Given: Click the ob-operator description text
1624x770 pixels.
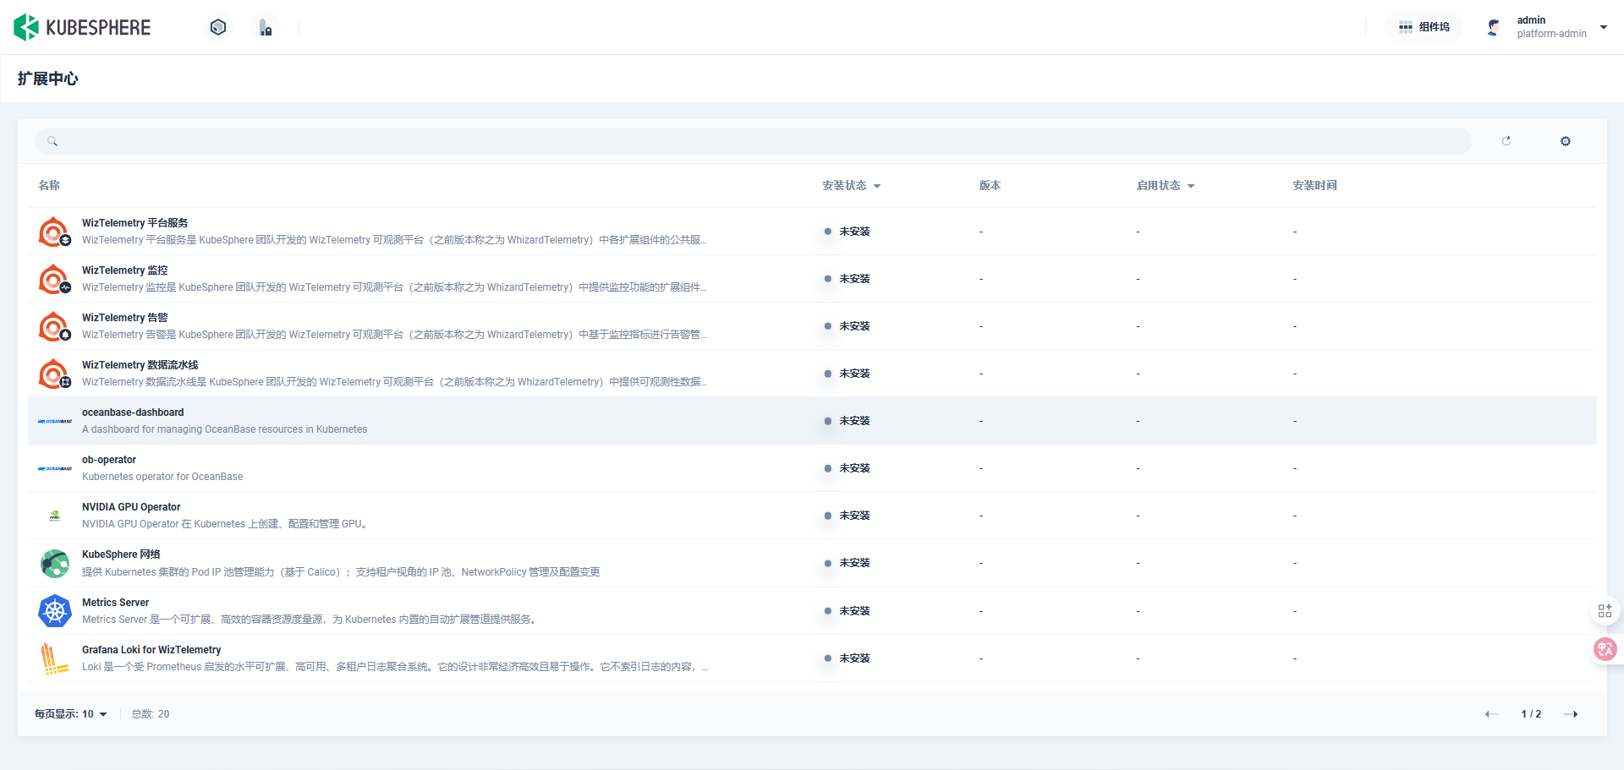Looking at the screenshot, I should pyautogui.click(x=162, y=477).
